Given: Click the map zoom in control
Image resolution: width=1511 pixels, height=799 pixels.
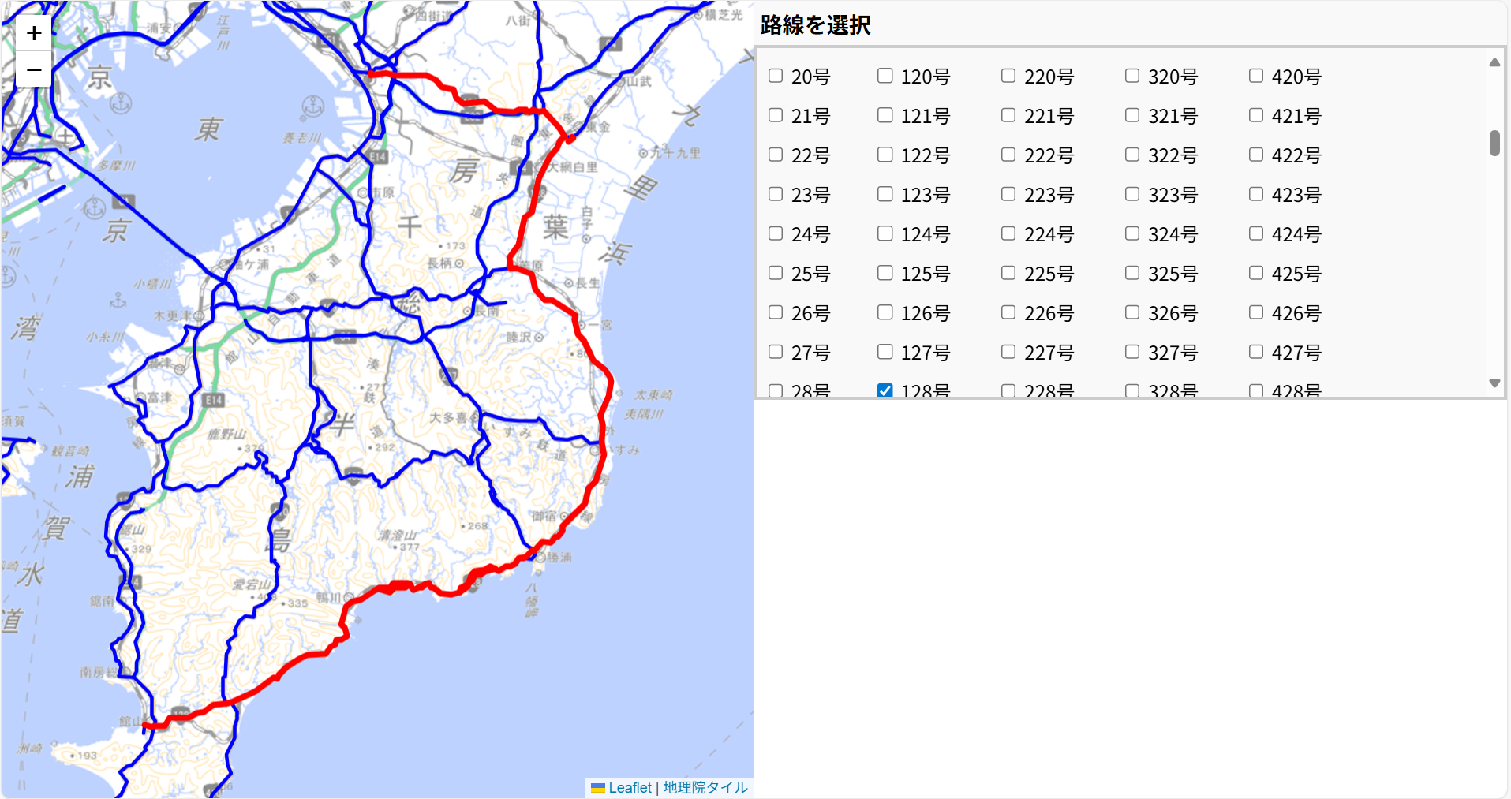Looking at the screenshot, I should (33, 32).
